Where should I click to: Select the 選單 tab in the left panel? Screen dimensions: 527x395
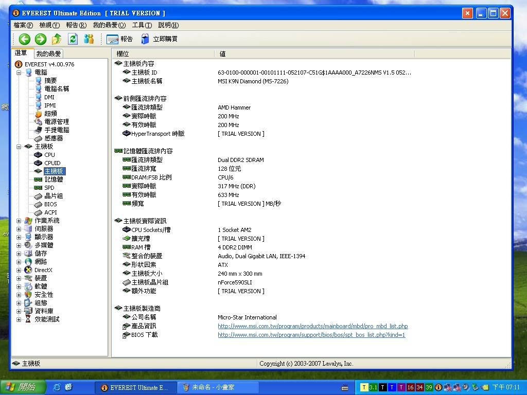tap(21, 53)
